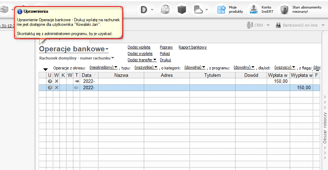This screenshot has width=328, height=170.
Task: Click Drukuj link
Action: pyautogui.click(x=165, y=60)
